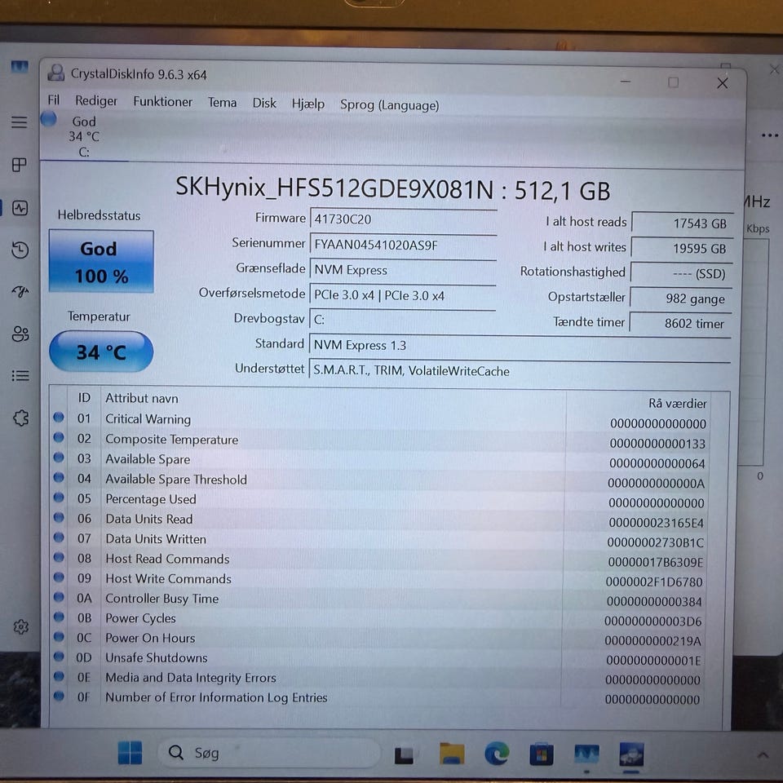Click the 34 °C temperature button
Image resolution: width=783 pixels, height=783 pixels.
point(101,352)
